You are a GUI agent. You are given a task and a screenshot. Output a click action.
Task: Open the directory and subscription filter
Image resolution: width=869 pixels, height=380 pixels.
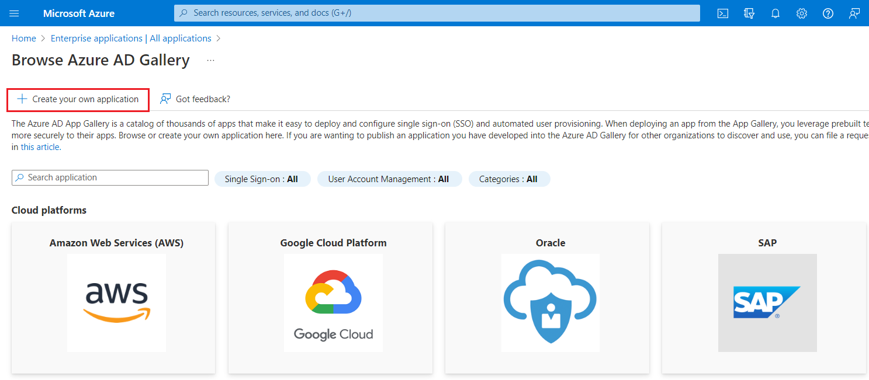749,13
